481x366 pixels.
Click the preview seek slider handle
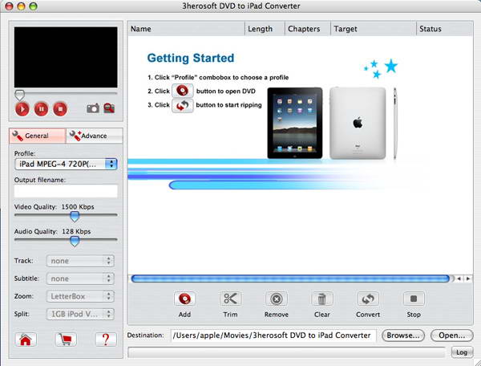19,95
